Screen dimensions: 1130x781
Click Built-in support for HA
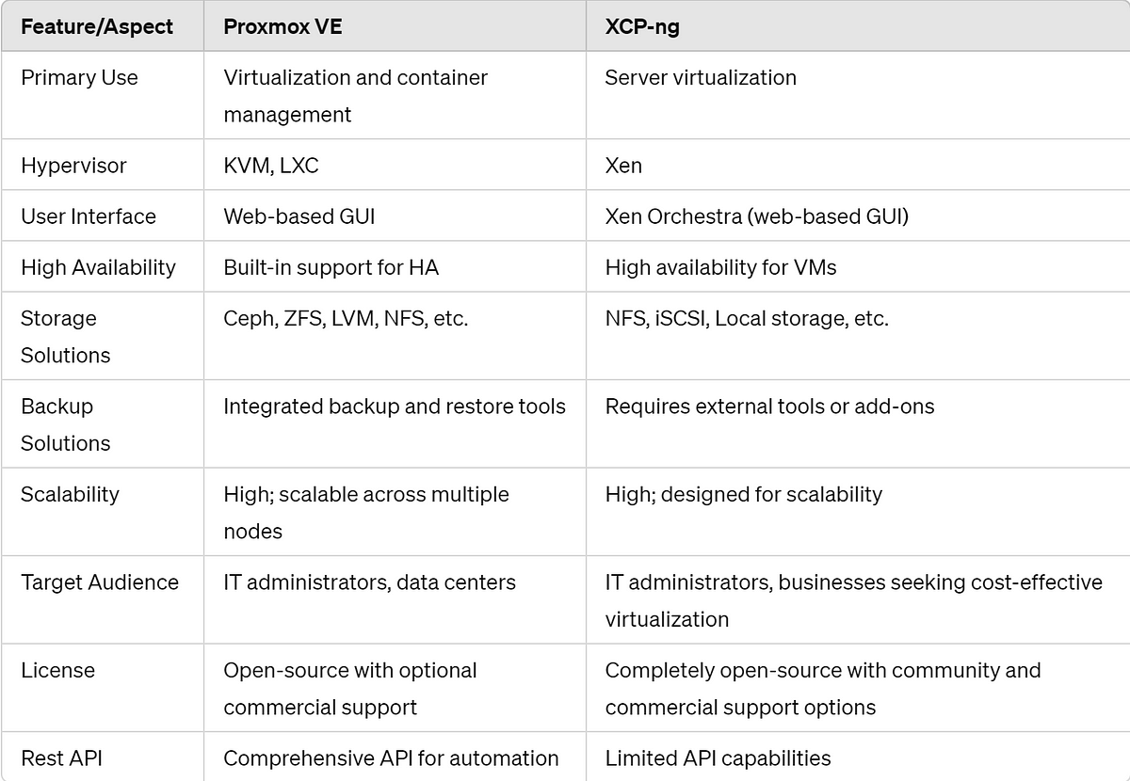(x=331, y=267)
